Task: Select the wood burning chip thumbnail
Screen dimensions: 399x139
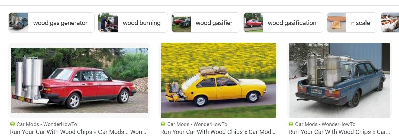Action: (x=108, y=22)
